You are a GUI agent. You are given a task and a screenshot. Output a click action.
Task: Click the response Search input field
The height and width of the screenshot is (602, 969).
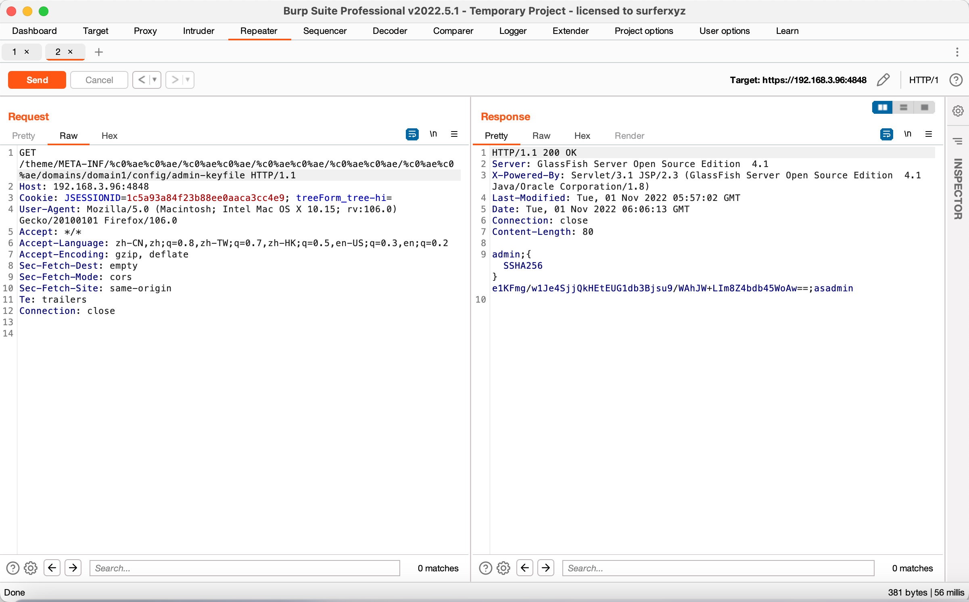pos(718,568)
